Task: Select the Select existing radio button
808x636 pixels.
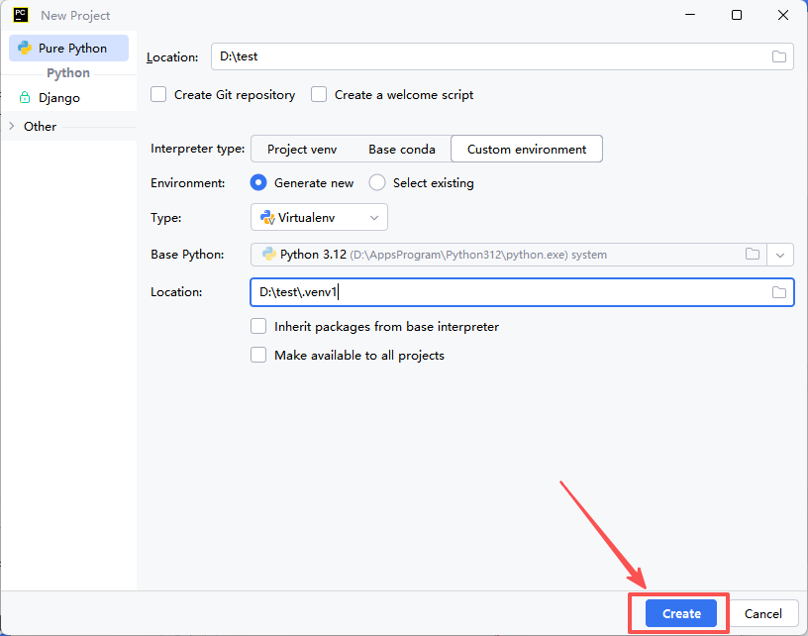Action: click(x=377, y=183)
